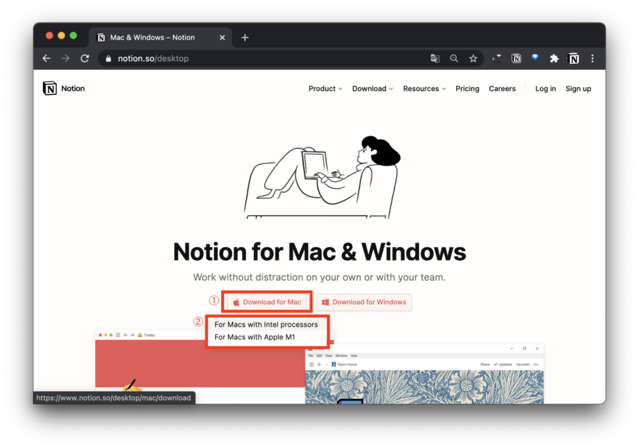Open Chrome three-dot menu

click(x=592, y=58)
